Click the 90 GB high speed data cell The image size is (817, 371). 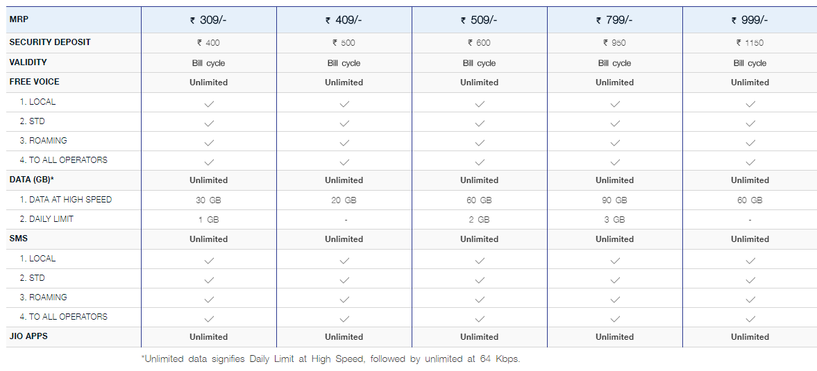[615, 200]
